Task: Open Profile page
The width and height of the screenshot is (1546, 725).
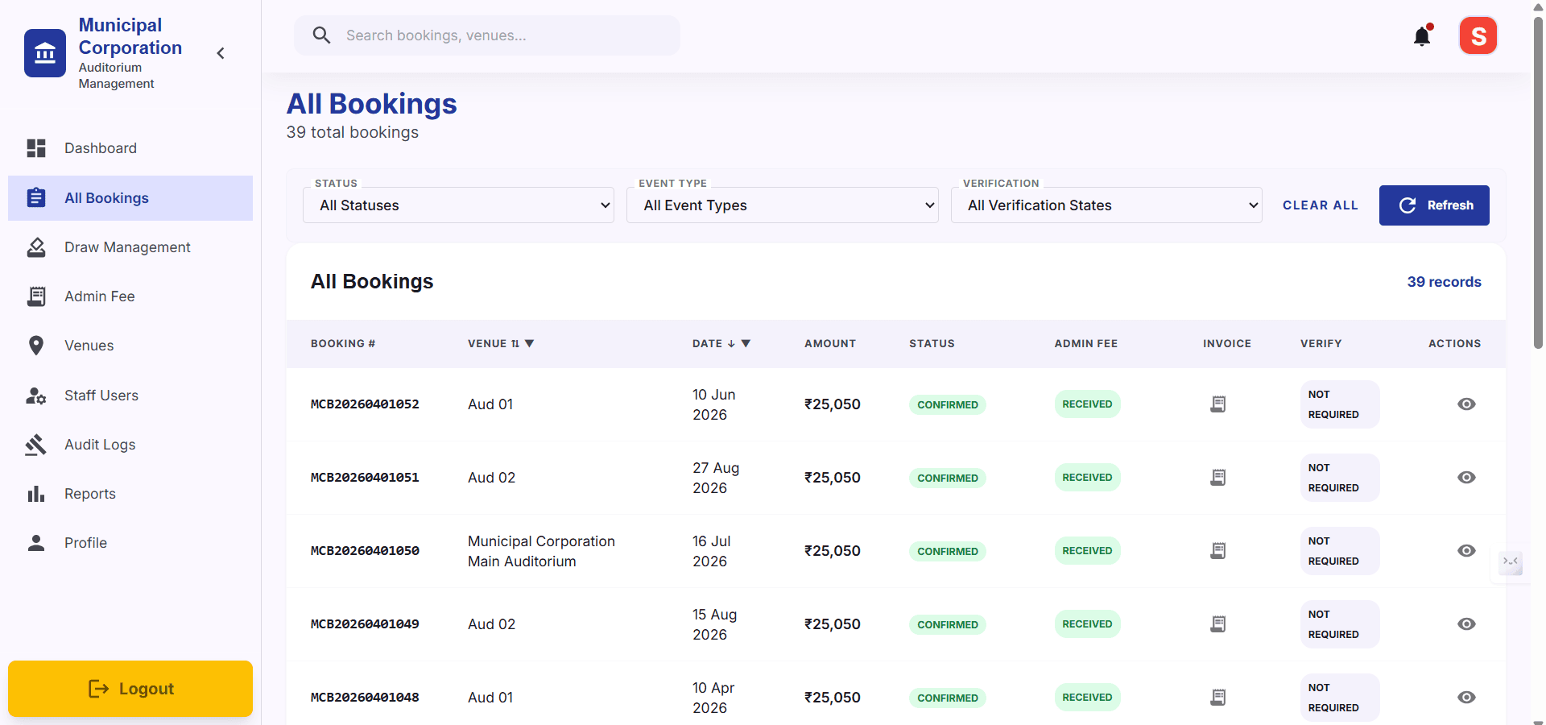Action: [x=130, y=543]
